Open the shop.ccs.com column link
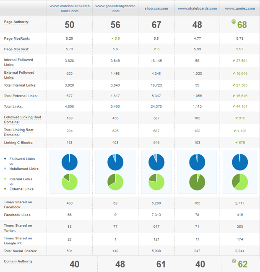Viewport: 260px width, 272px height. [x=156, y=8]
